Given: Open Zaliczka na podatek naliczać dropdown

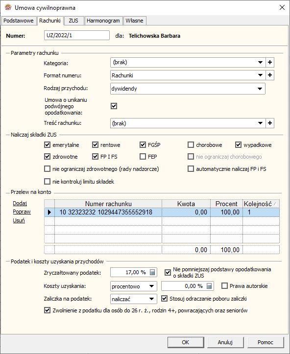Looking at the screenshot, I should [151, 299].
